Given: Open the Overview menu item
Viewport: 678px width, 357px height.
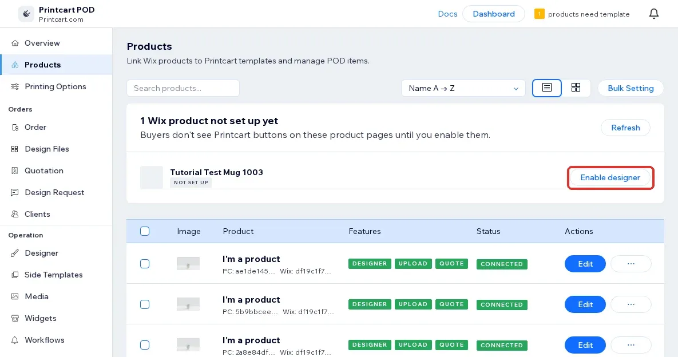Looking at the screenshot, I should [x=56, y=43].
